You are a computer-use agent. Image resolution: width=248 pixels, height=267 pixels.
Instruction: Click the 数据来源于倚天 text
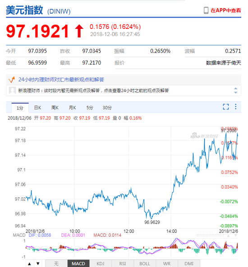tap(224, 63)
